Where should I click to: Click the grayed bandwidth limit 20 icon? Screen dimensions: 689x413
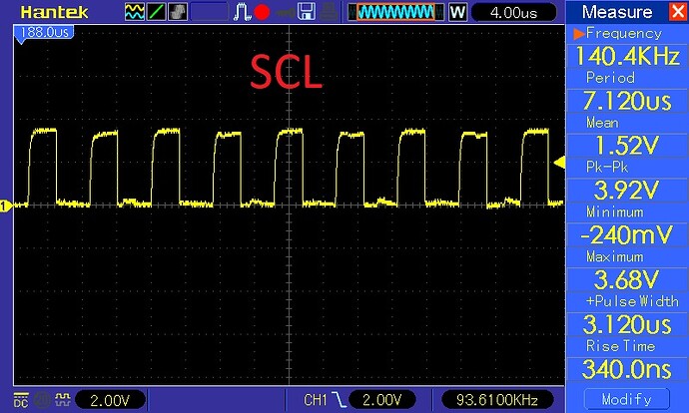pos(42,399)
